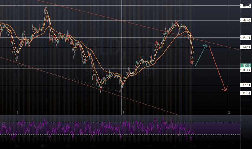Click the Mar label on the time axis

(x=93, y=146)
